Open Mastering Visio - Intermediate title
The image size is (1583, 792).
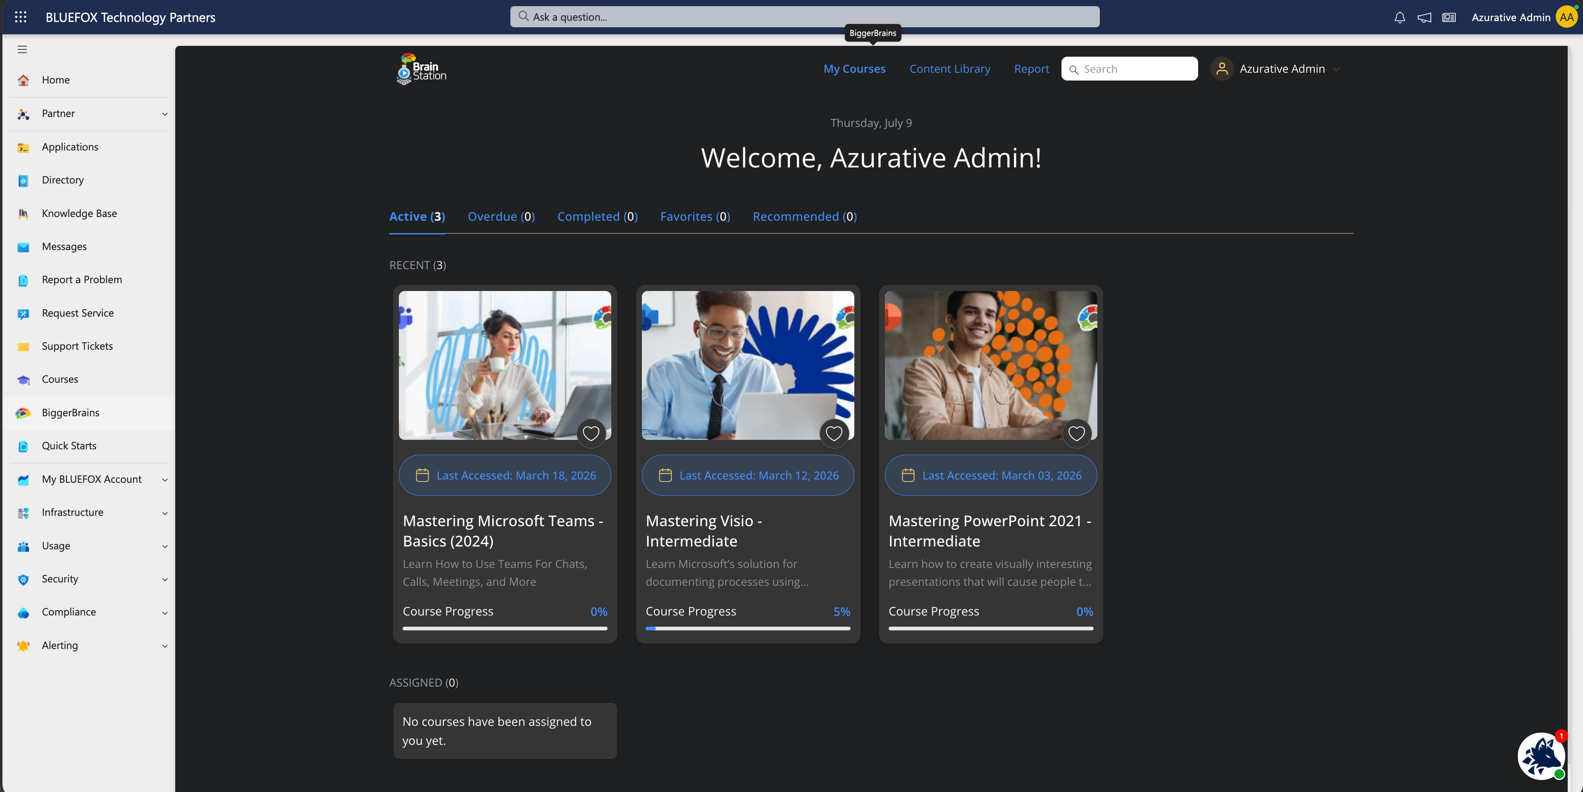point(703,531)
